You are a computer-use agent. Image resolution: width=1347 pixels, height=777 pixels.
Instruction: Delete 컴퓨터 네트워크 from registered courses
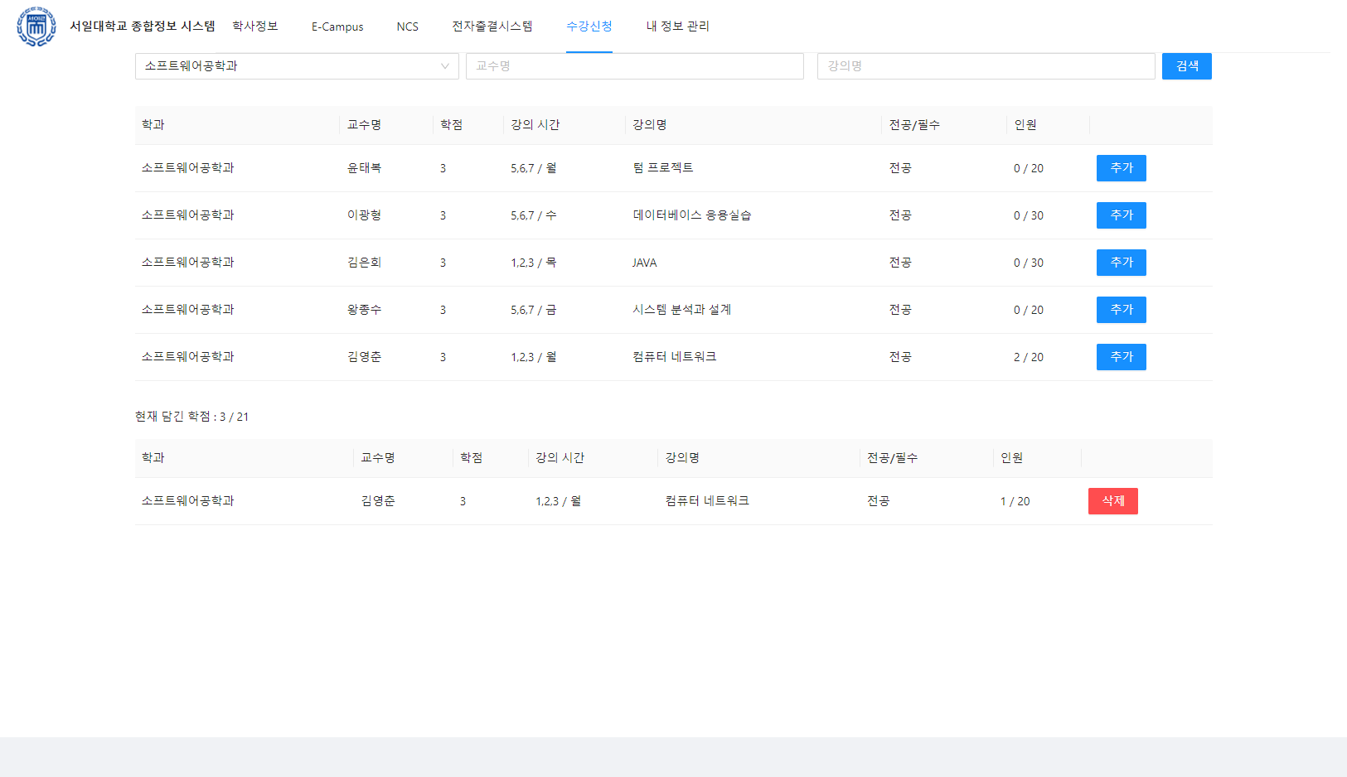point(1112,500)
